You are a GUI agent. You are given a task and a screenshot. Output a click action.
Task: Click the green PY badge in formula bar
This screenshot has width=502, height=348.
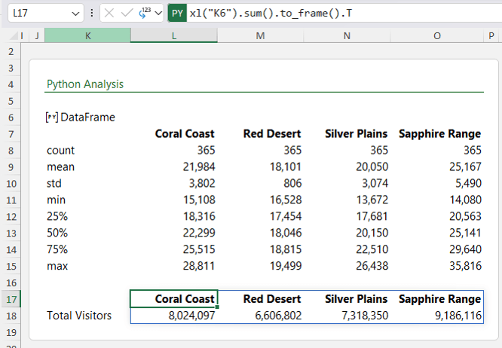[177, 13]
